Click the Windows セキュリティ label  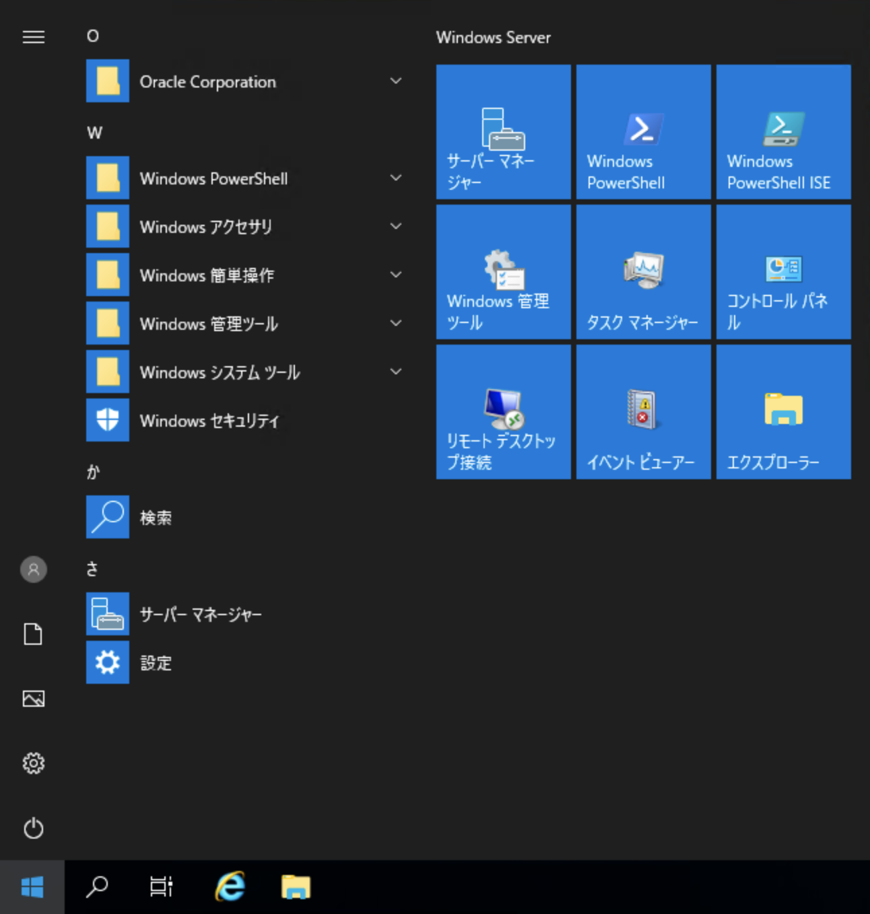pos(209,421)
